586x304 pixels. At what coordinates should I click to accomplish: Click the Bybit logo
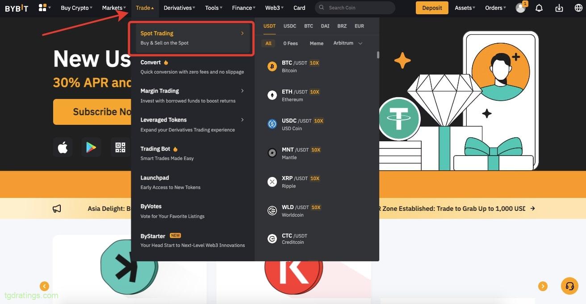[x=17, y=8]
